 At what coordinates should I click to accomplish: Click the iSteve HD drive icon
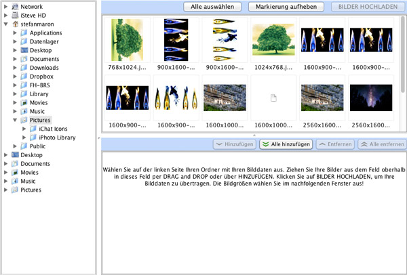click(x=15, y=16)
